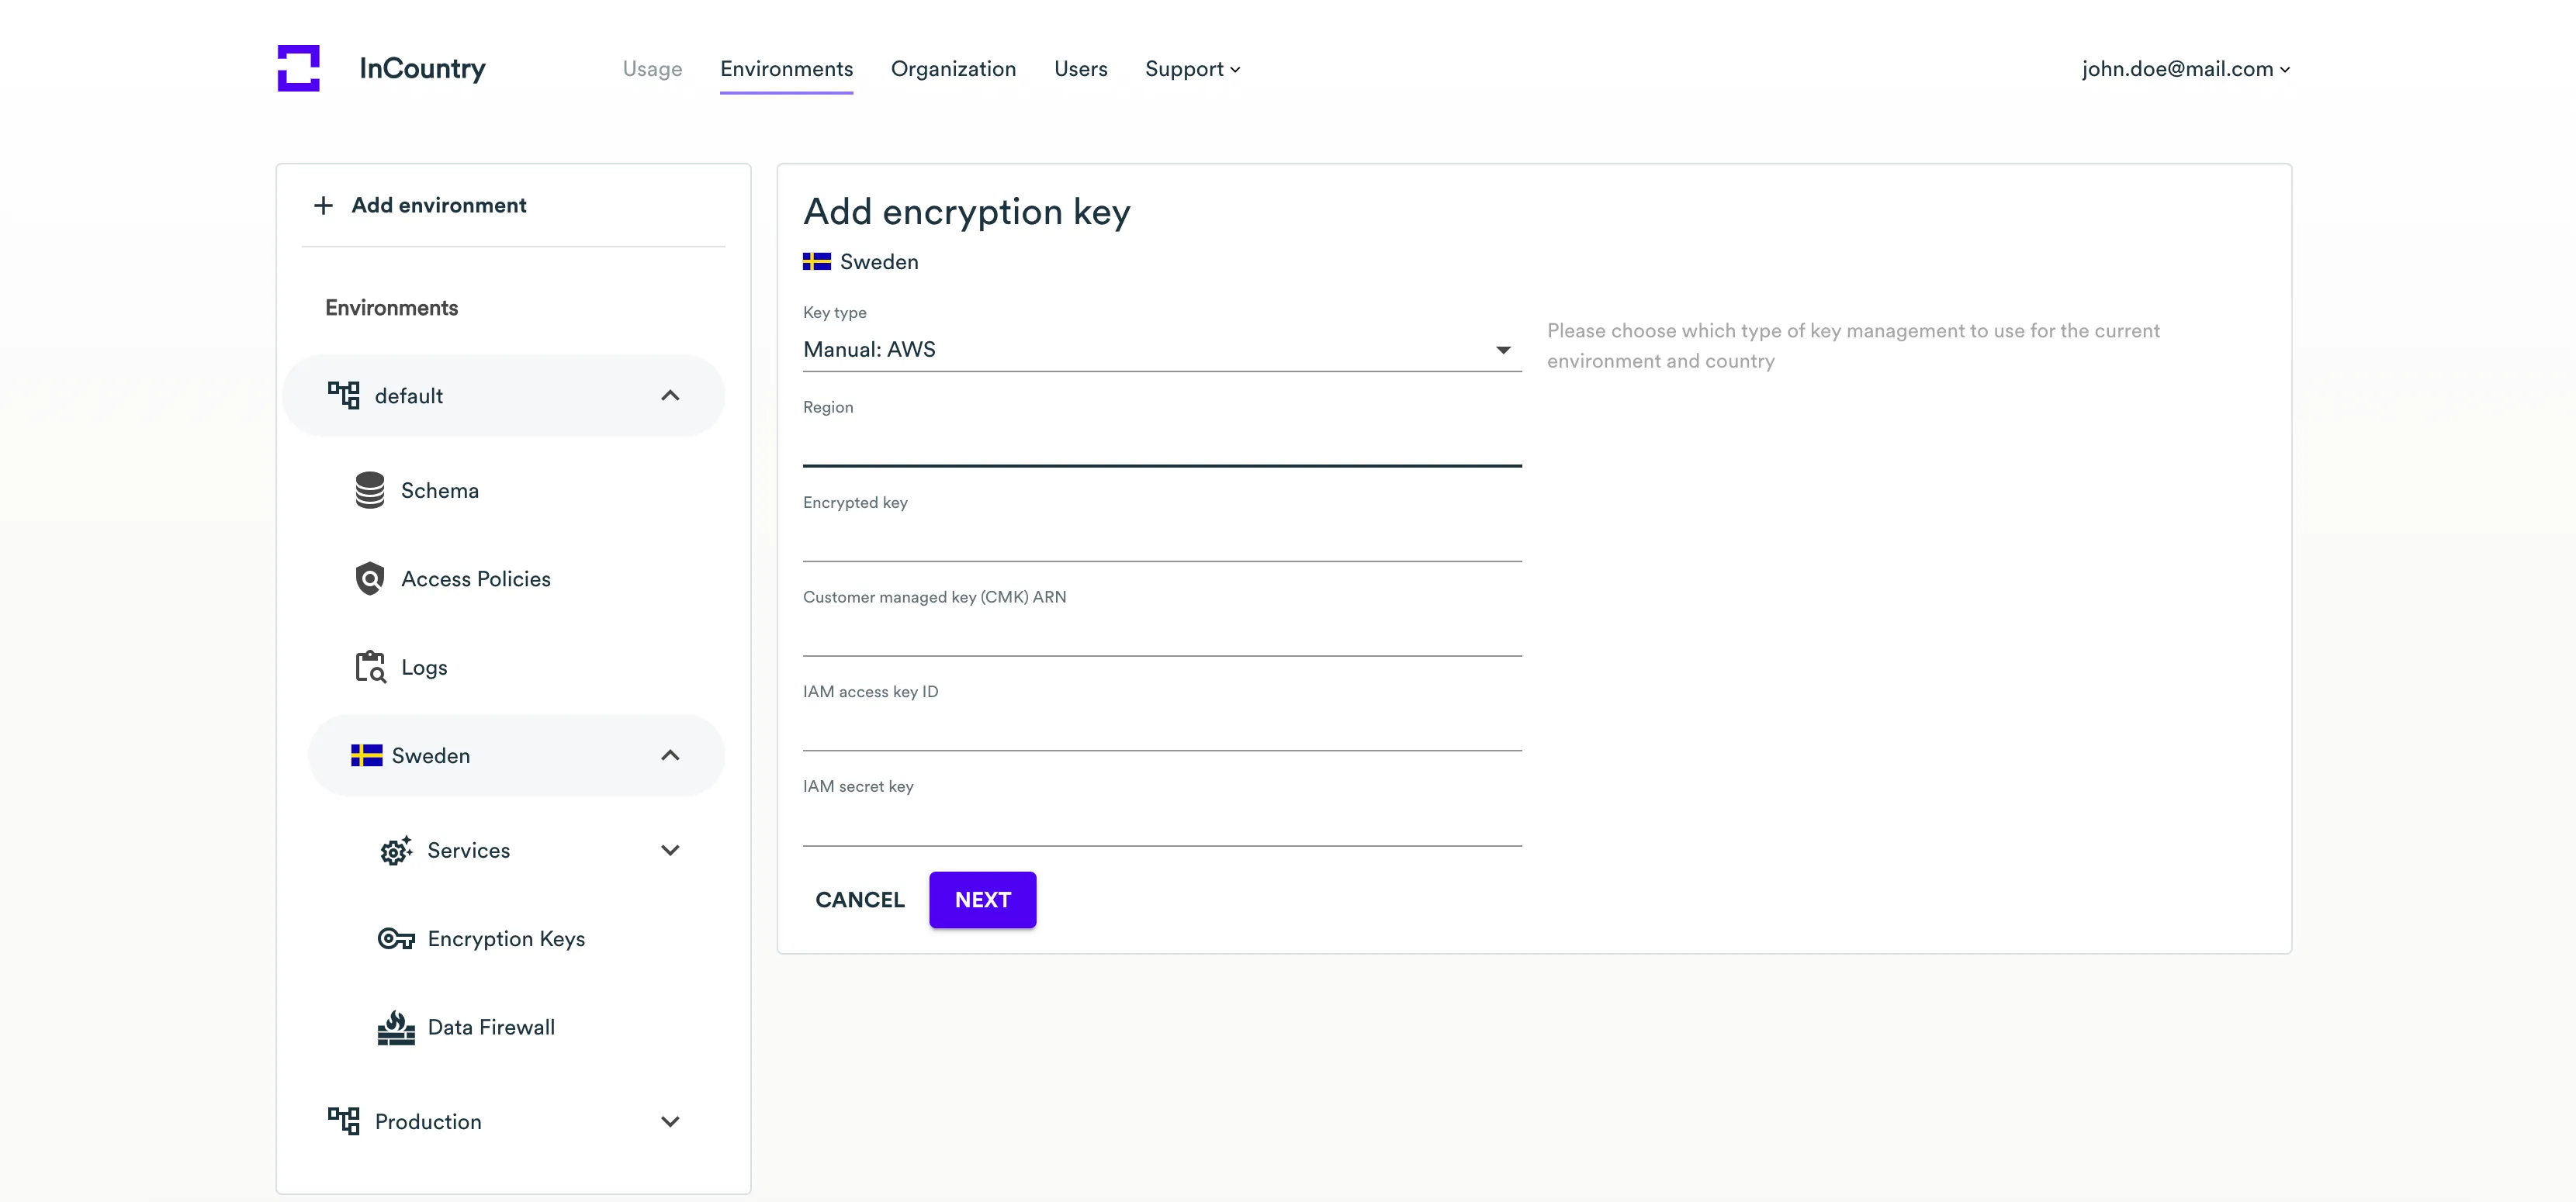
Task: Open Access Policies shield icon
Action: click(x=370, y=579)
